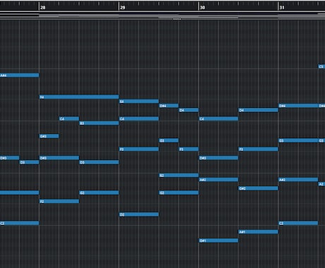Click the dotted divider handle below ruler
Viewport: 325px width, 268px height.
[177, 19]
